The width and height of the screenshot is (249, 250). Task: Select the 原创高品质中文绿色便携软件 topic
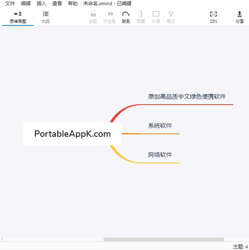(x=190, y=96)
